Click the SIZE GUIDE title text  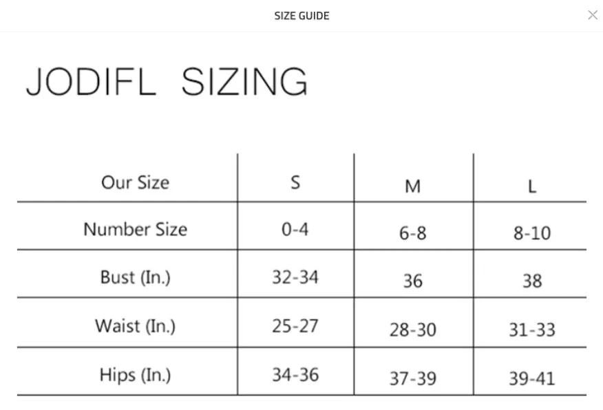click(x=301, y=16)
